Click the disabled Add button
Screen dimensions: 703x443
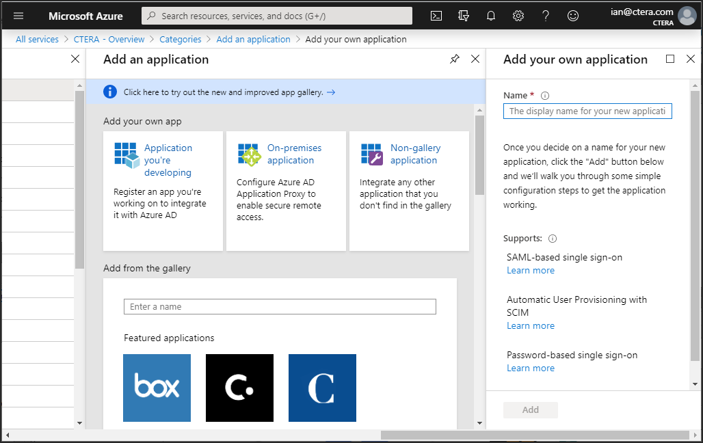[x=531, y=410]
